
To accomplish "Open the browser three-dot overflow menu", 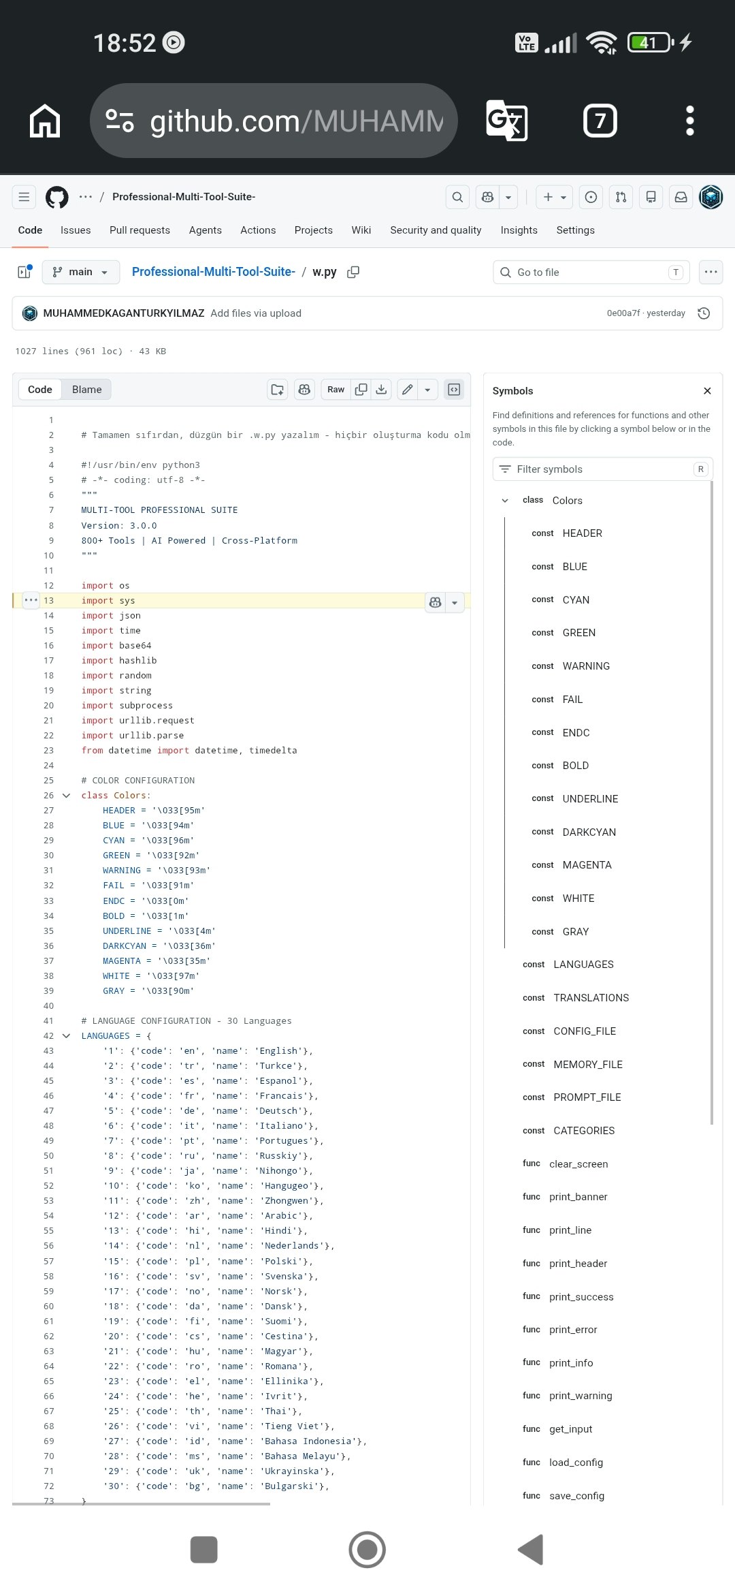I will pyautogui.click(x=689, y=121).
